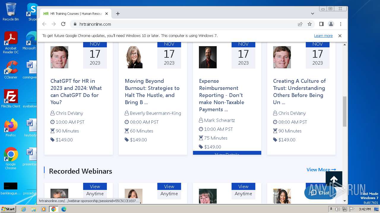Dismiss the Chrome update notification bar
The width and height of the screenshot is (380, 213).
(x=340, y=36)
